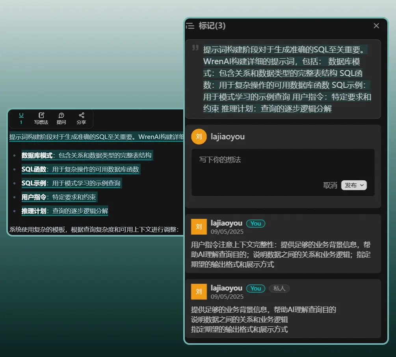
Task: Open the 发布 publish dropdown
Action: tap(354, 185)
